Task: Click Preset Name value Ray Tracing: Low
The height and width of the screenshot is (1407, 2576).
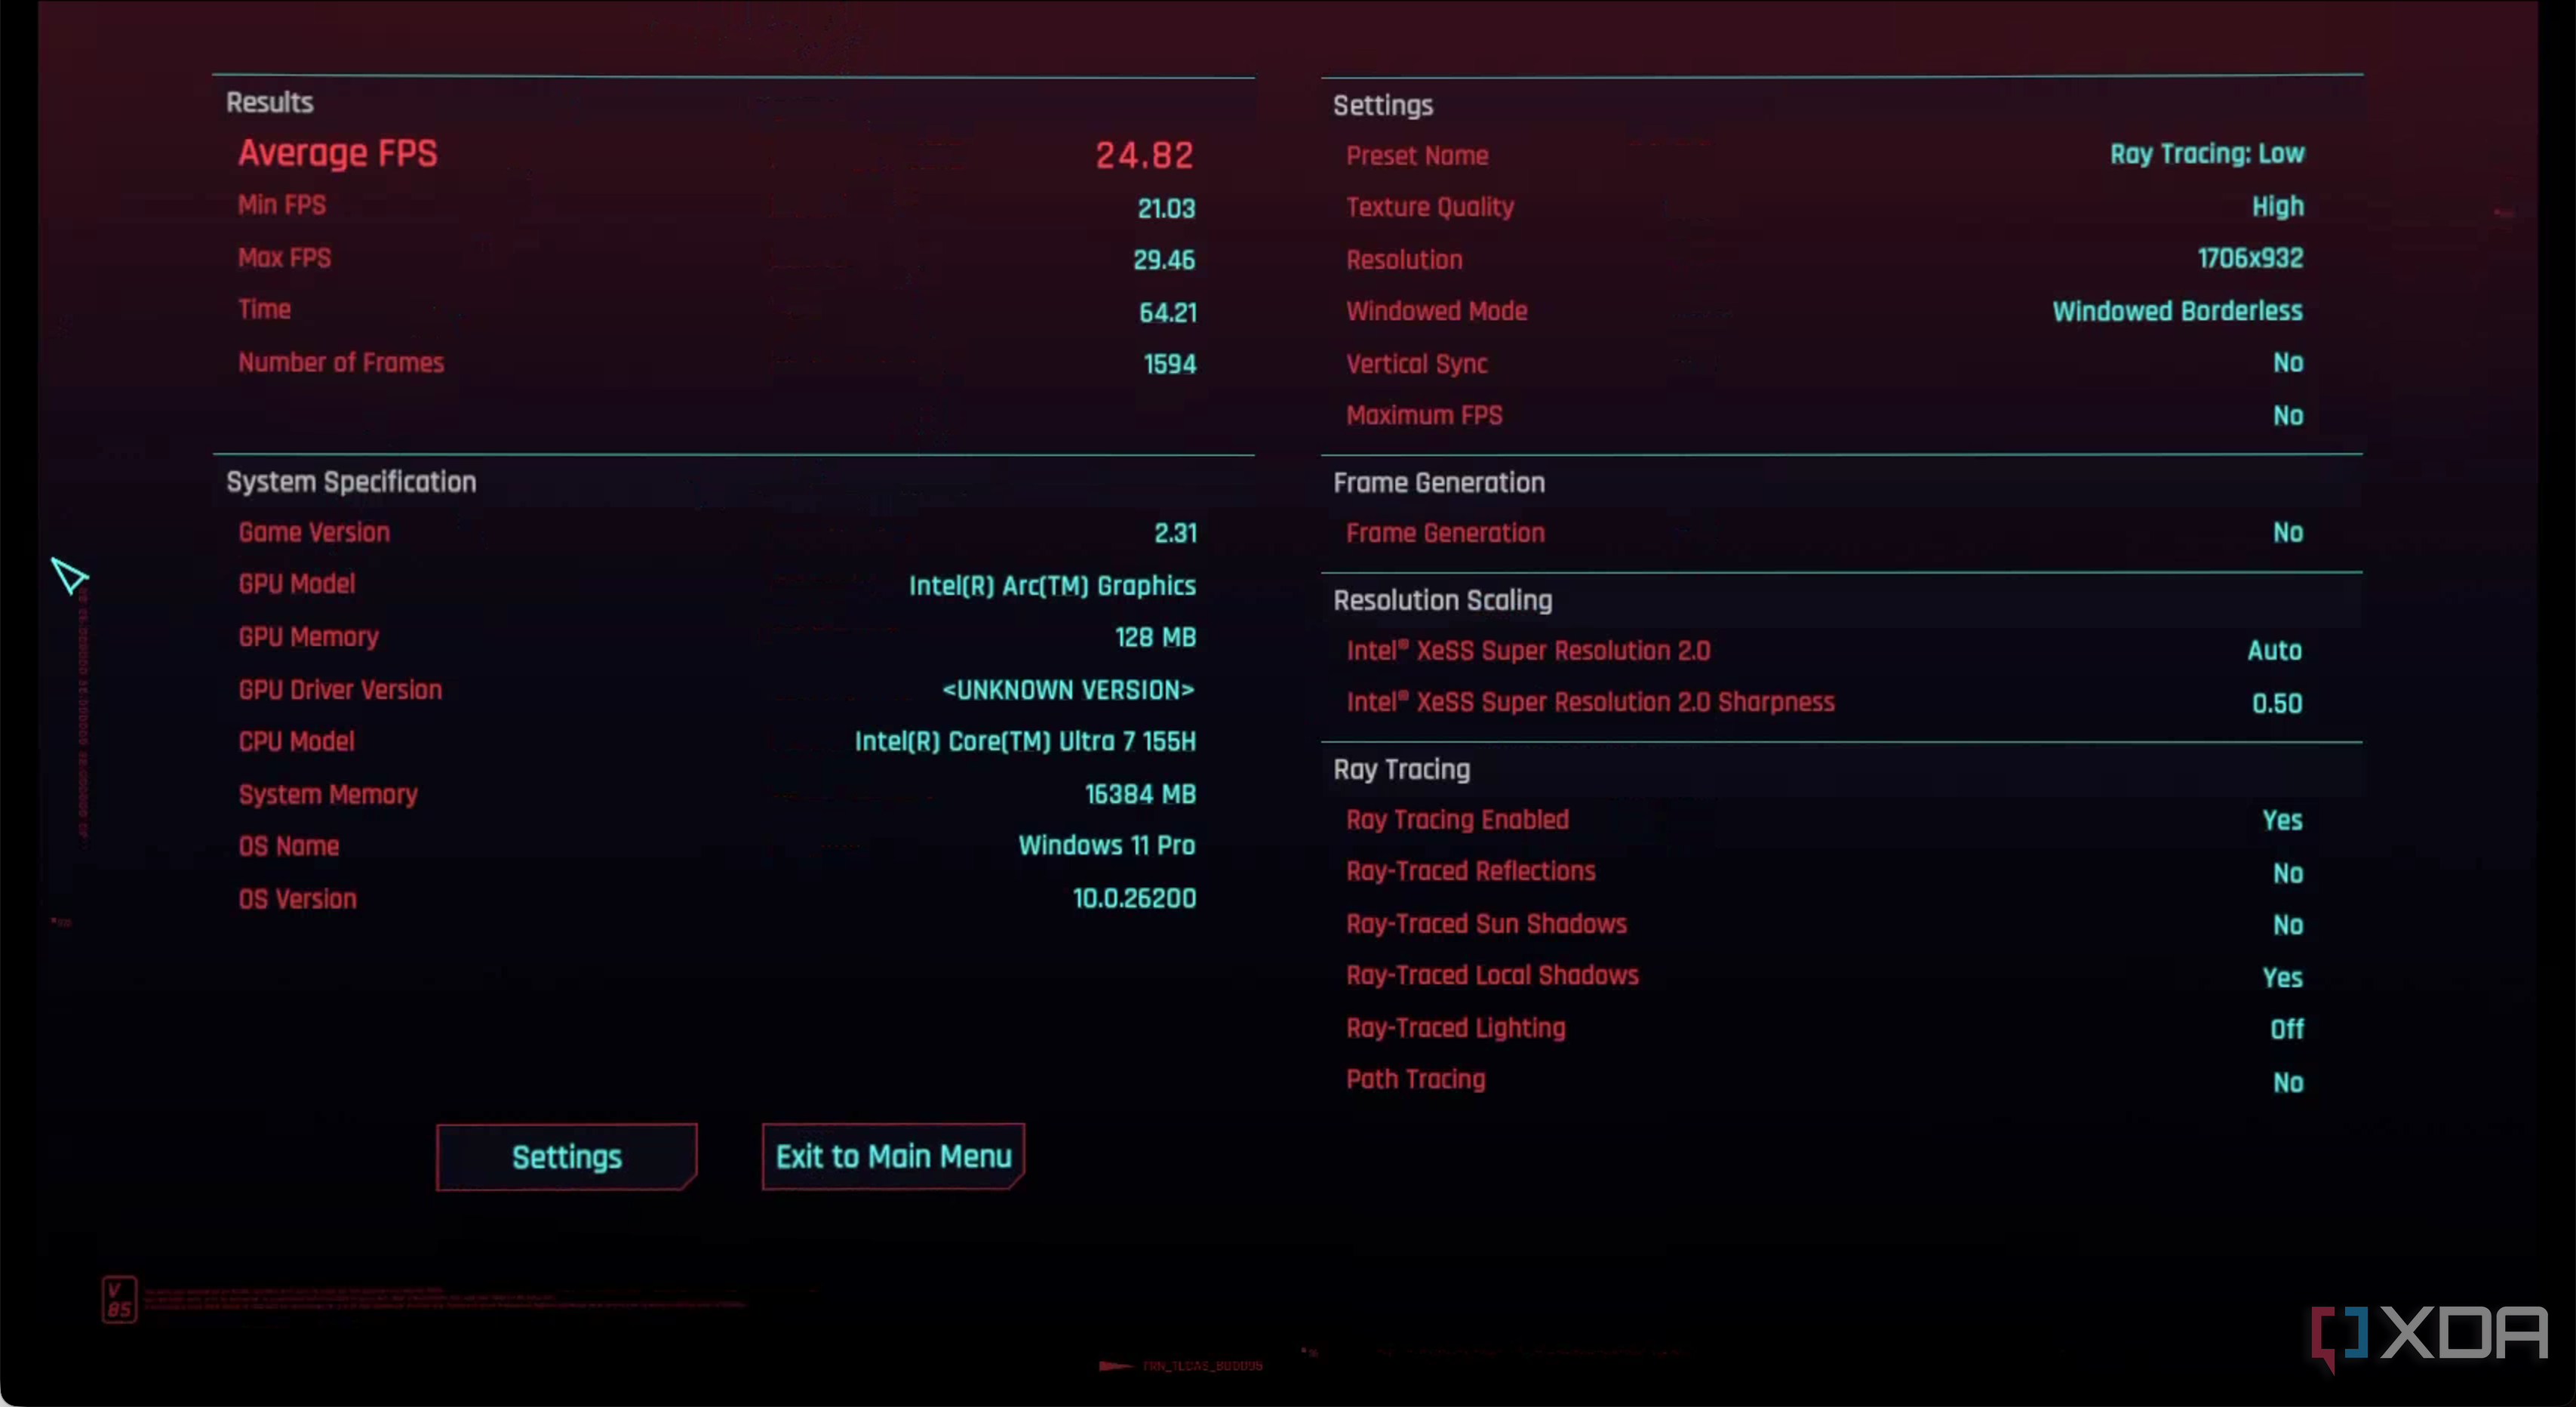Action: [2206, 154]
